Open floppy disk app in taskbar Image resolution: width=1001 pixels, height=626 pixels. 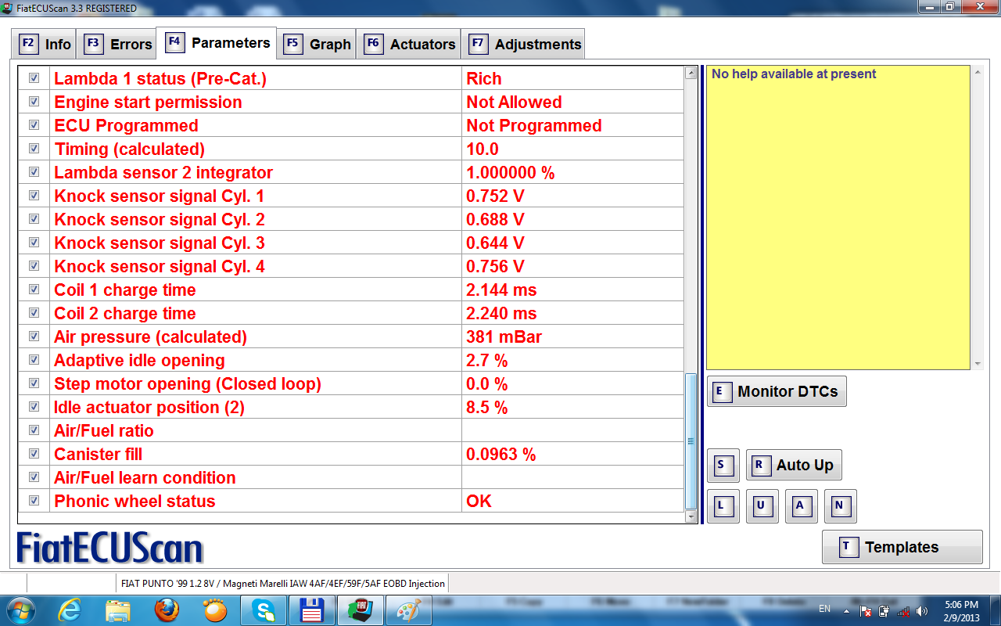click(312, 610)
